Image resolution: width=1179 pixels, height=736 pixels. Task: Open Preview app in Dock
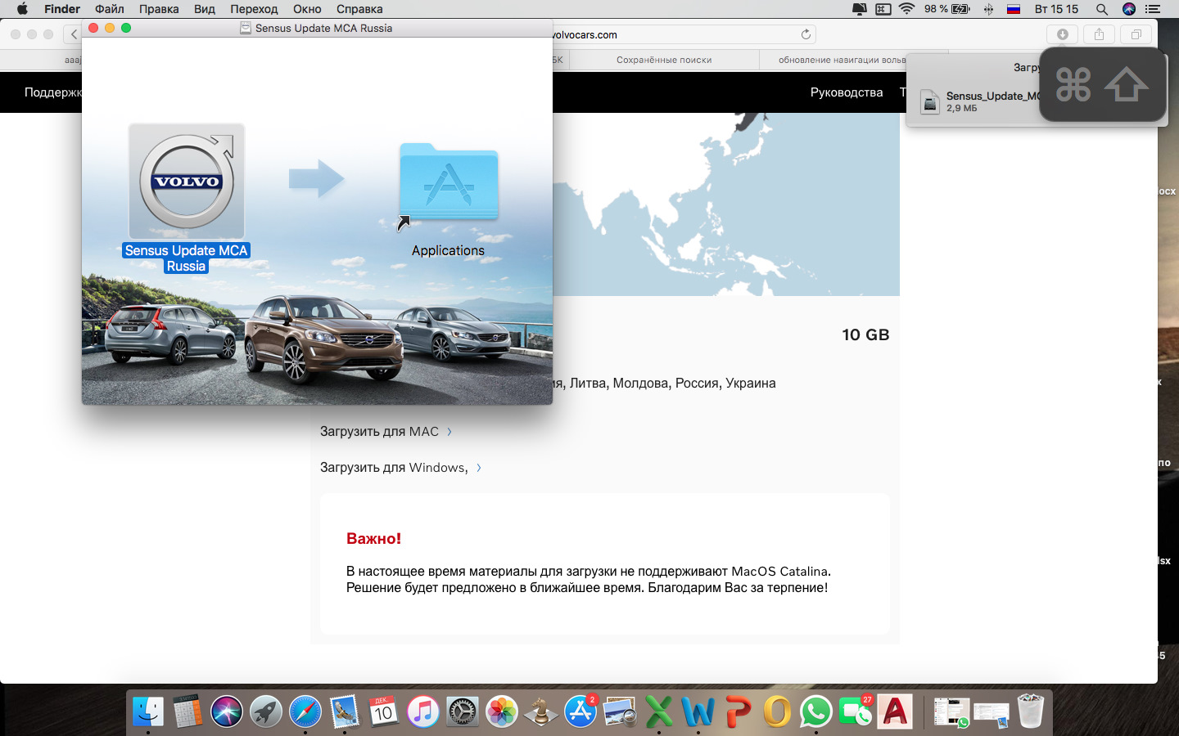620,712
